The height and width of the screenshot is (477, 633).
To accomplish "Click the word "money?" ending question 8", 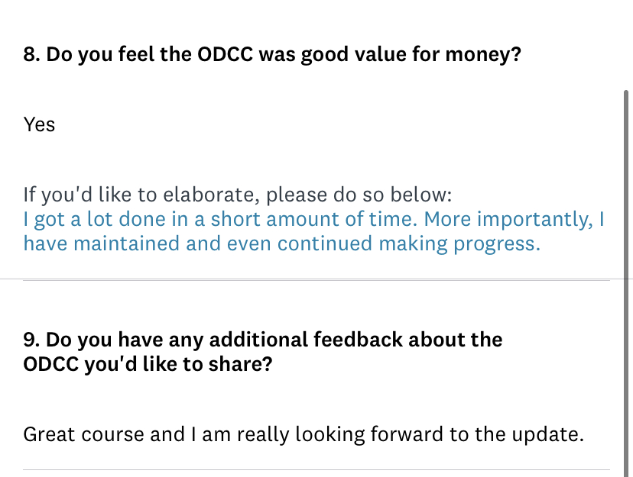I will click(483, 54).
